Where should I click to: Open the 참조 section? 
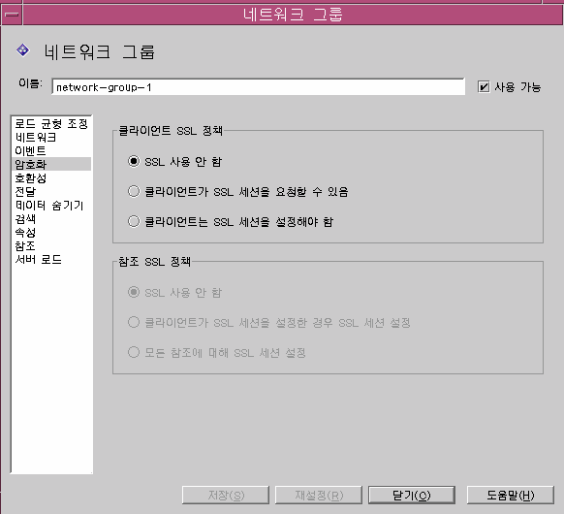coord(51,245)
